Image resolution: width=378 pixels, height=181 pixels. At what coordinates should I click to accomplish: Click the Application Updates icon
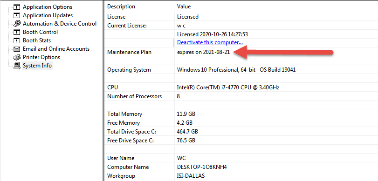pos(16,15)
